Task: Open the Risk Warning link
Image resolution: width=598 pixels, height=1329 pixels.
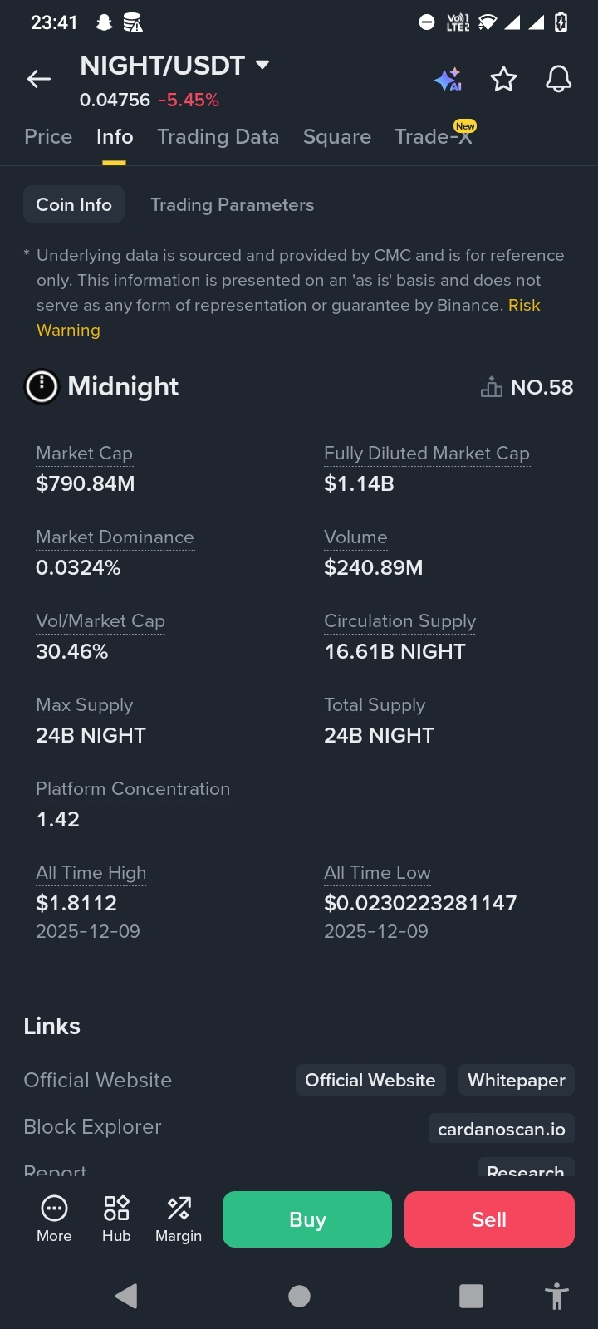Action: click(x=523, y=306)
